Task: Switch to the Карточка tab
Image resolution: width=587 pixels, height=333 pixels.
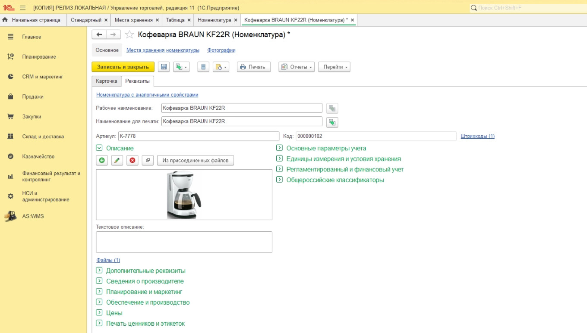Action: [106, 81]
